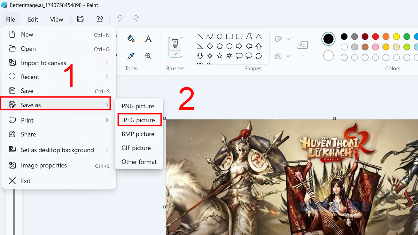418x235 pixels.
Task: Choose Other format in Save as submenu
Action: (139, 162)
